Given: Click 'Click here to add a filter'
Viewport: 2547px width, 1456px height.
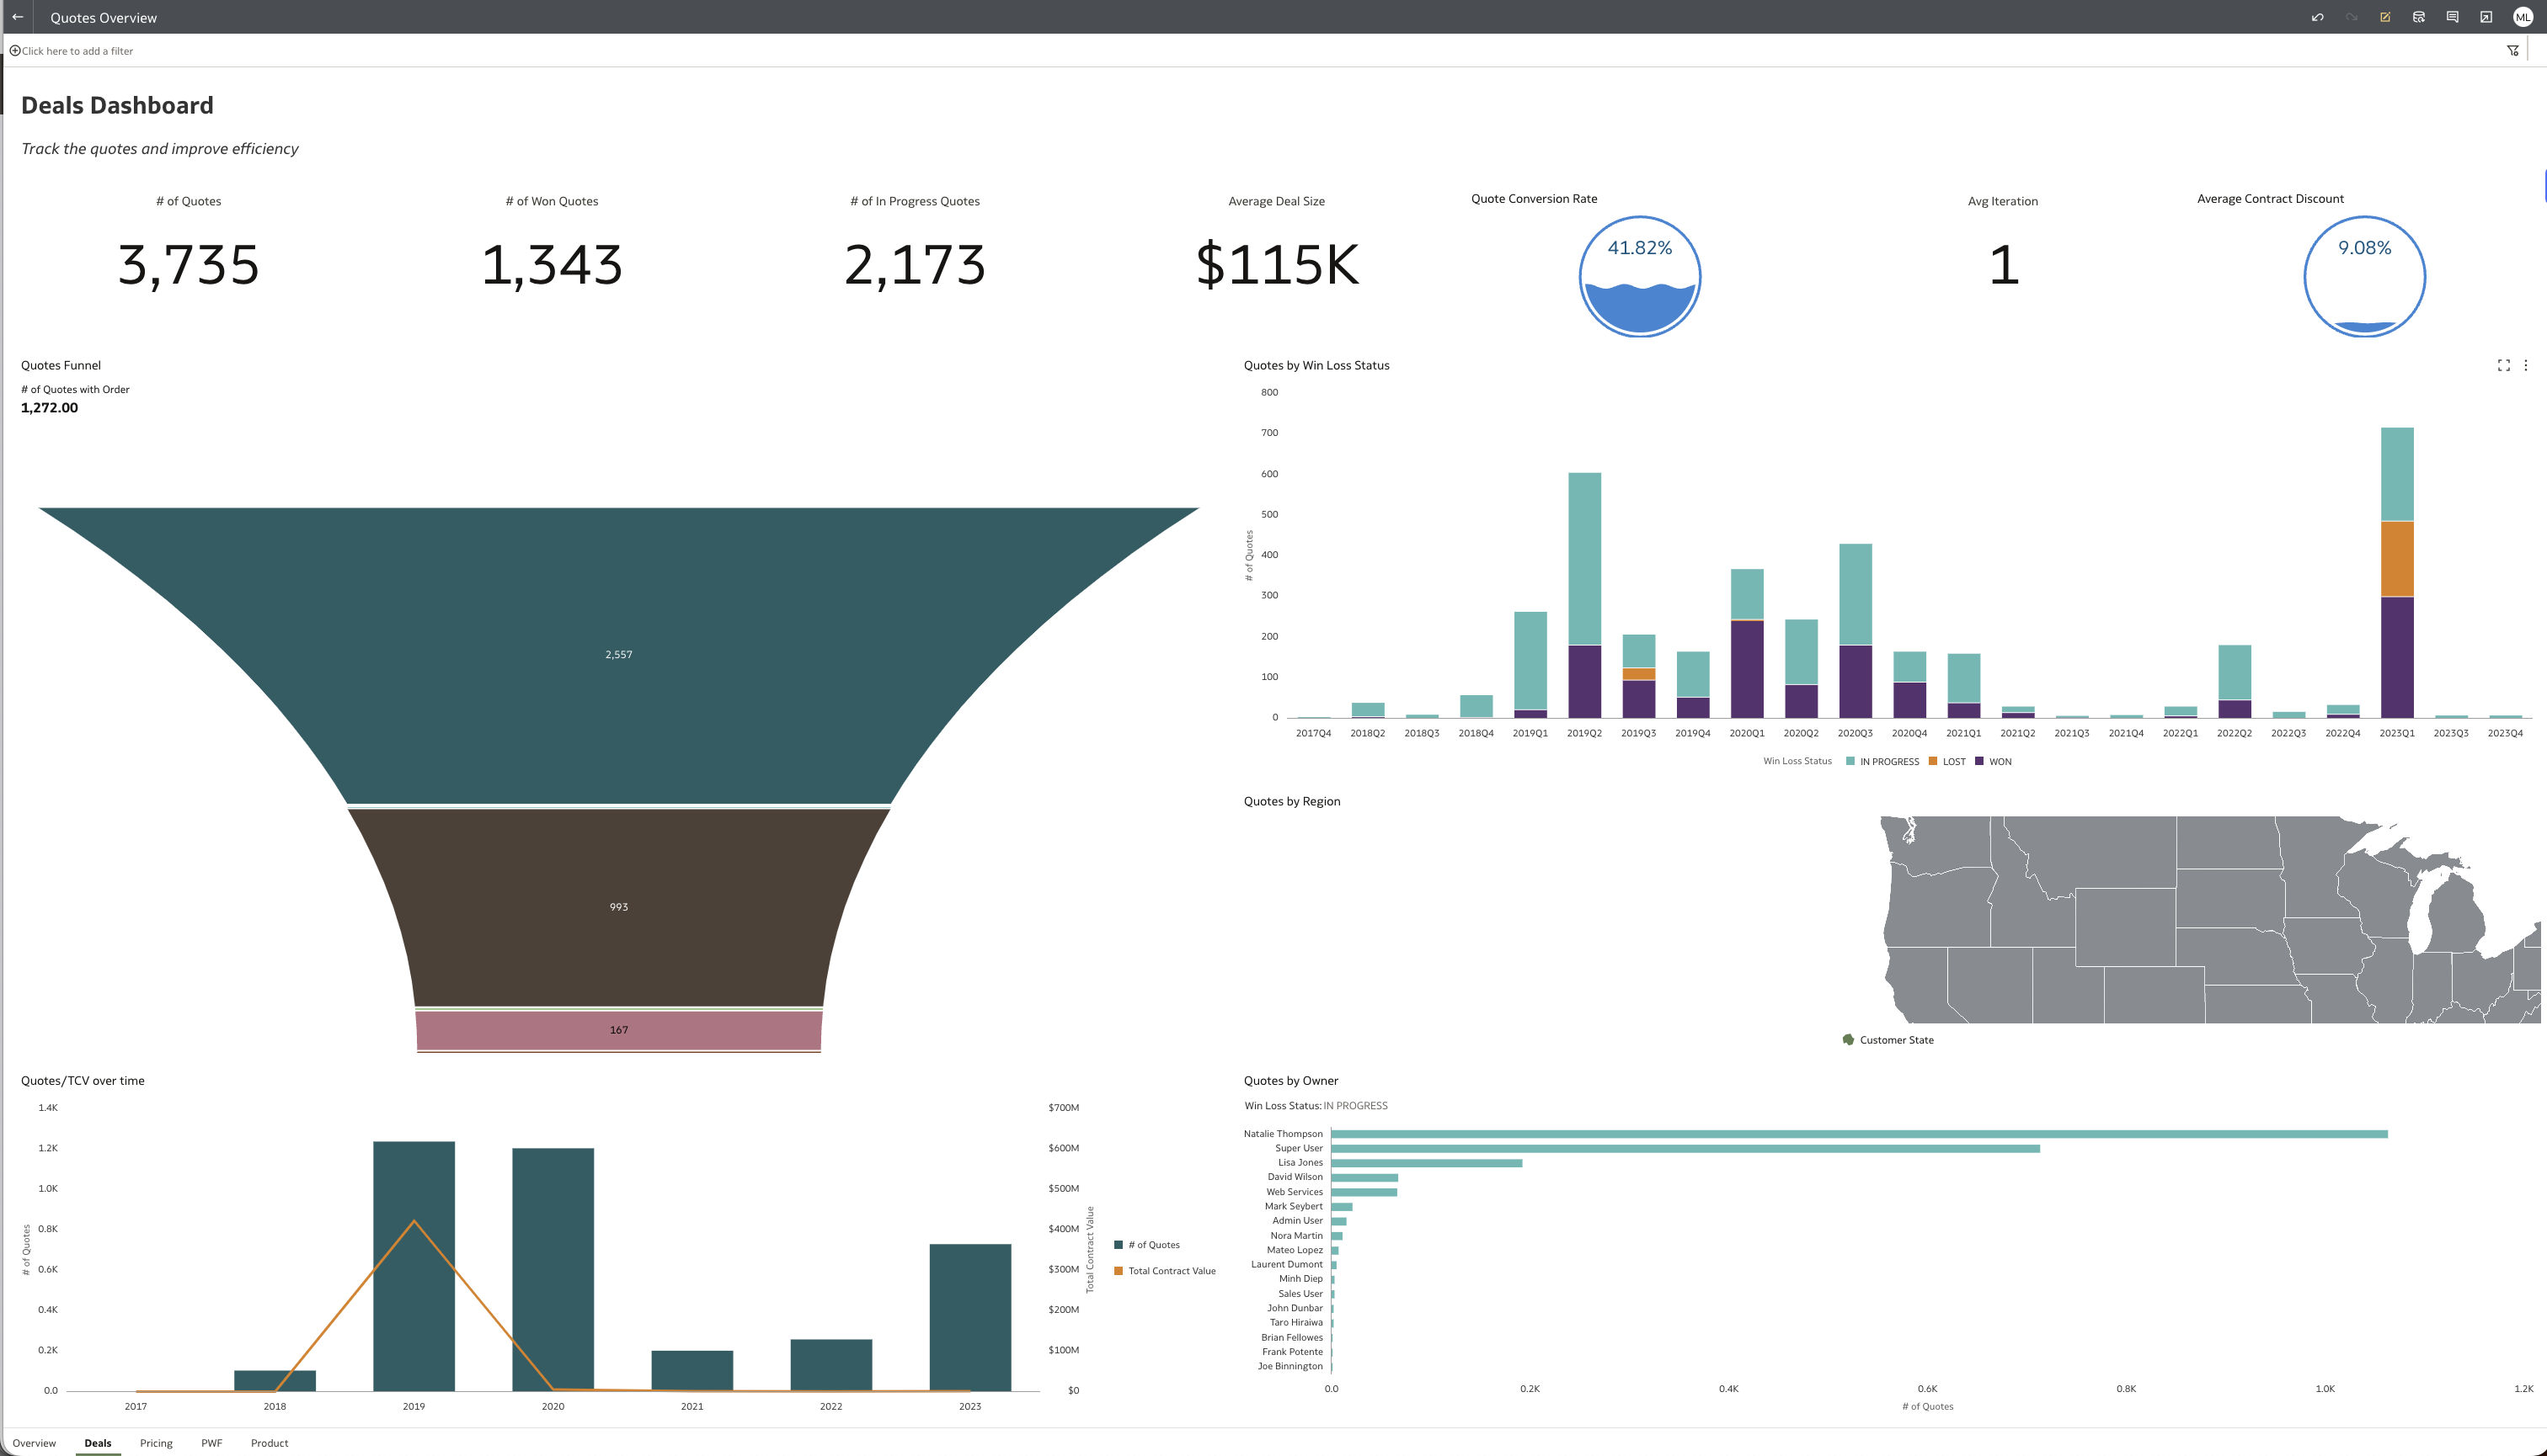Looking at the screenshot, I should [77, 51].
